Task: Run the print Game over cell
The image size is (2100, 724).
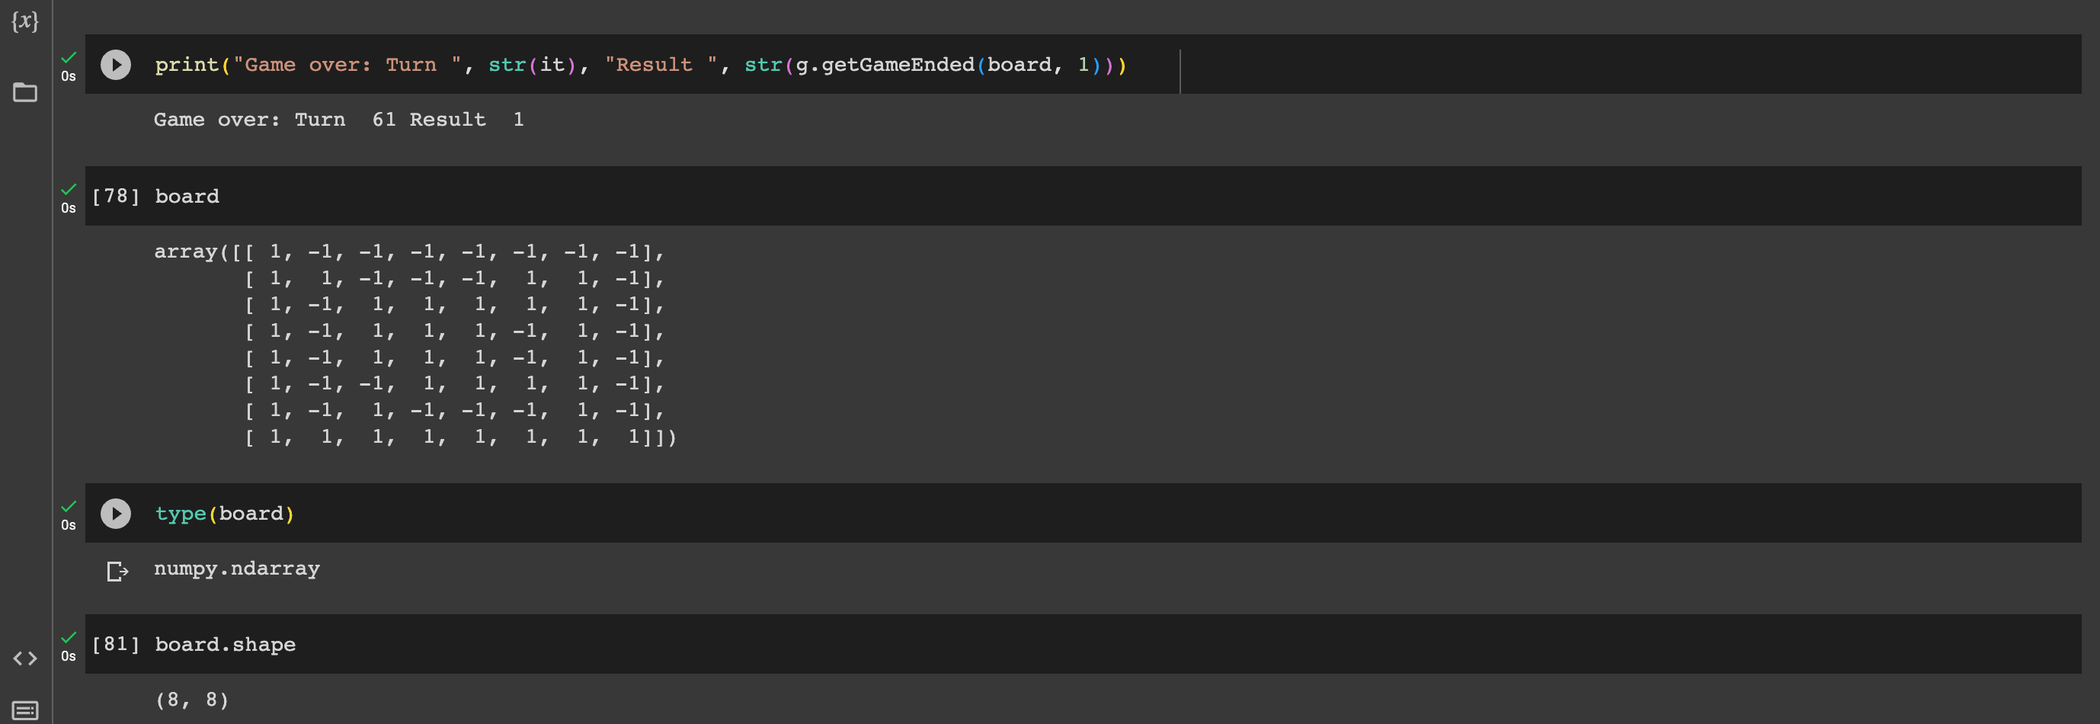Action: click(116, 65)
